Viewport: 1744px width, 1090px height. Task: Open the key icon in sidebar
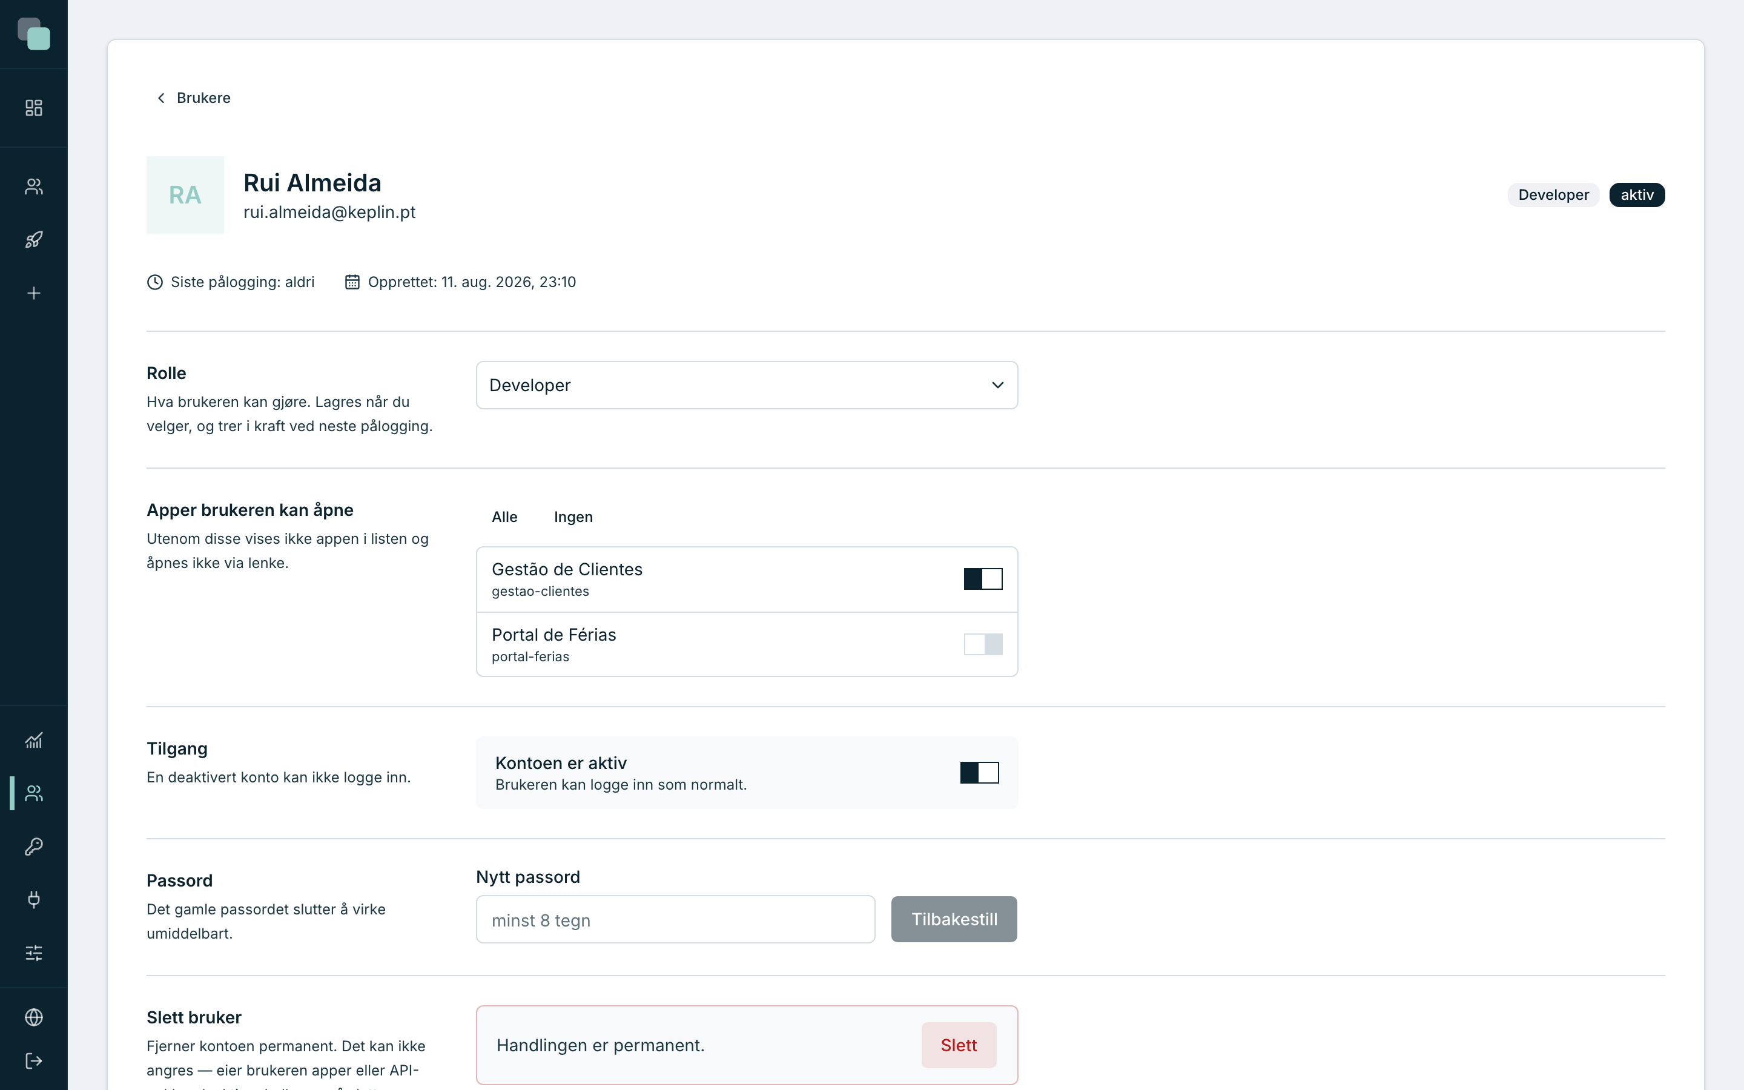point(34,847)
